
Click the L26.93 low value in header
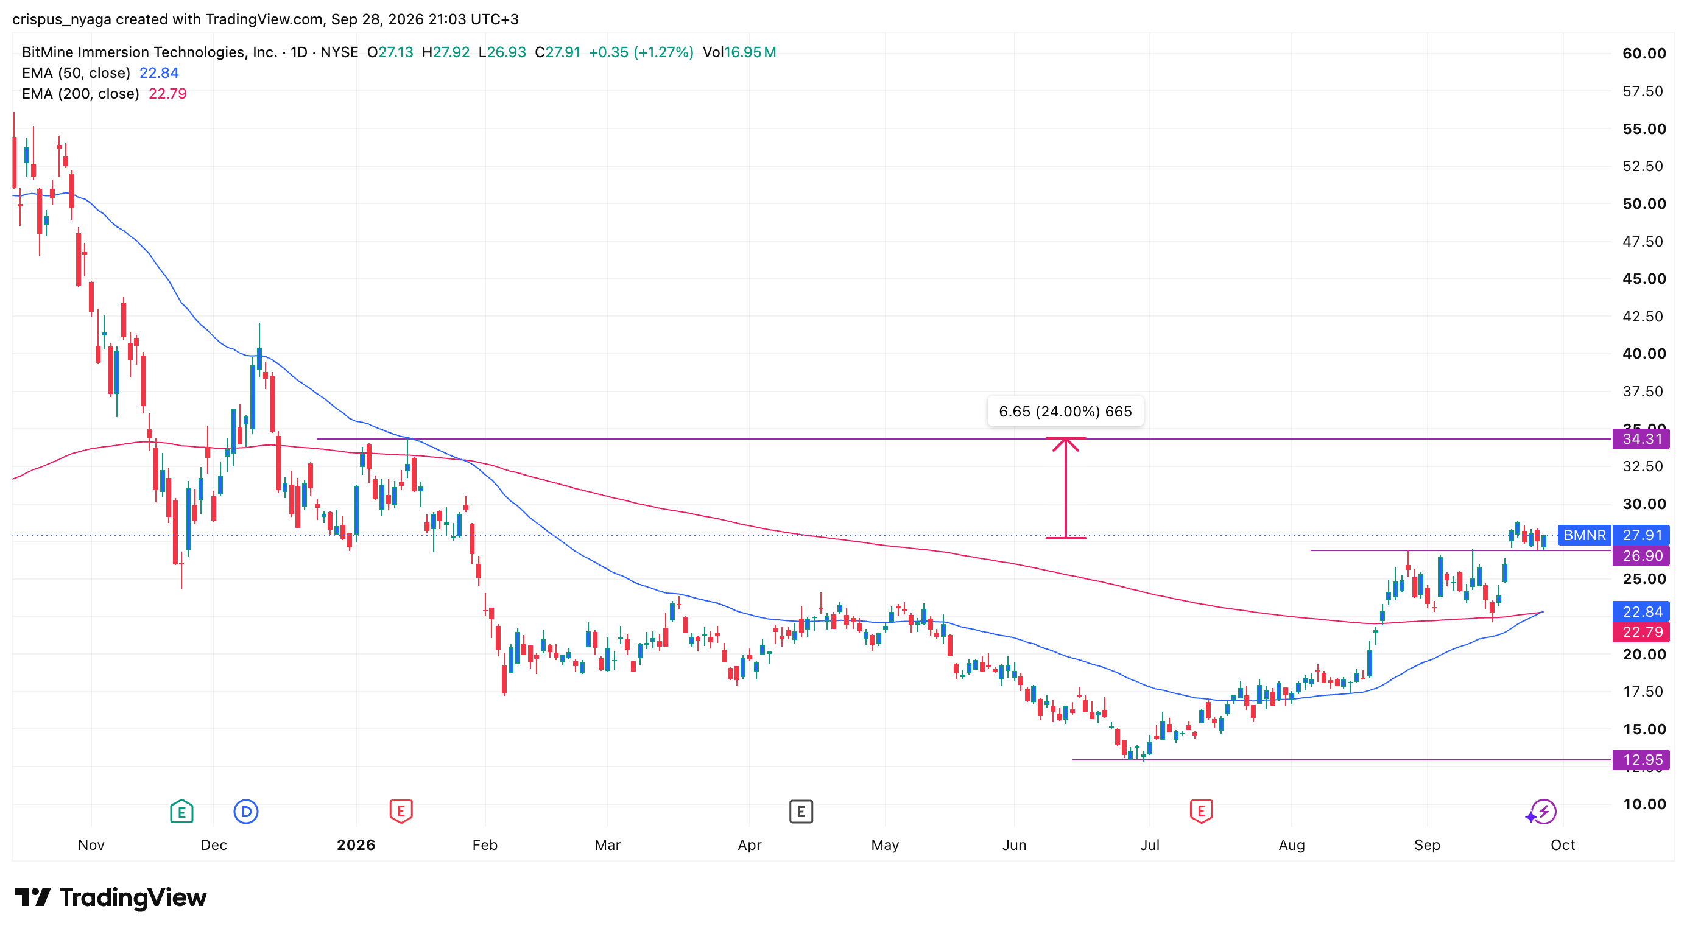[x=502, y=52]
